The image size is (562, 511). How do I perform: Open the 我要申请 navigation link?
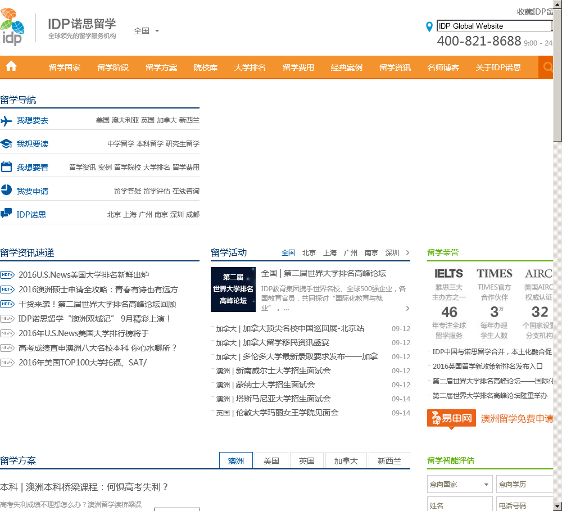[32, 192]
